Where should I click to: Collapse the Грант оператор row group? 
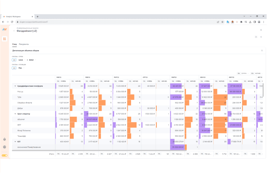[x=15, y=114]
